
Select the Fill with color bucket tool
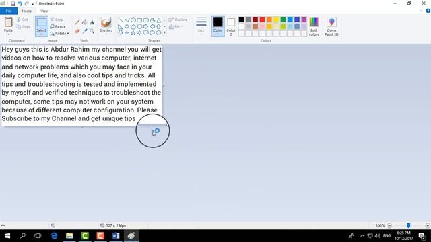pos(85,22)
